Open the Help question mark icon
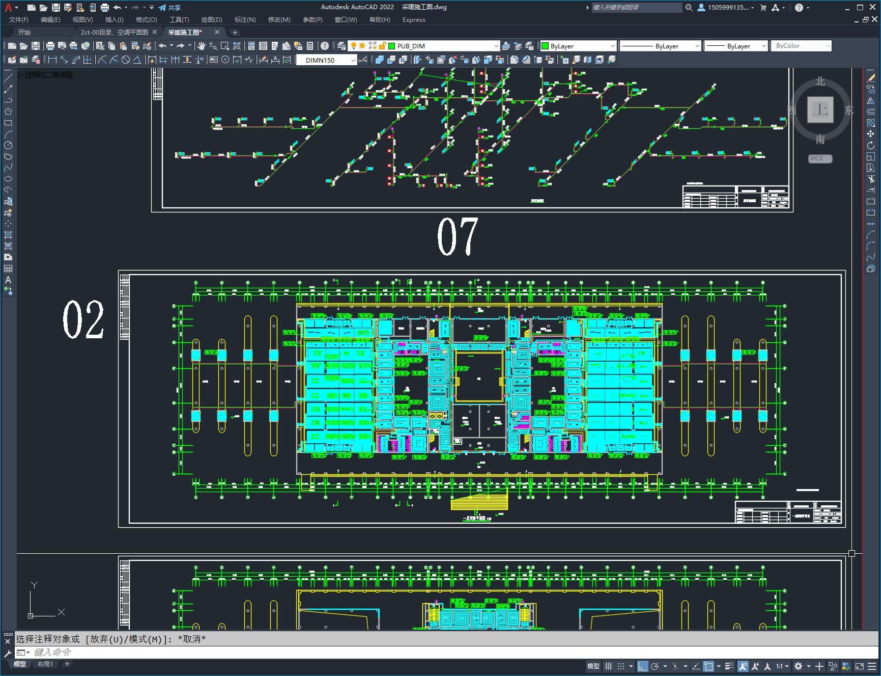Viewport: 881px width, 676px height. pyautogui.click(x=325, y=46)
